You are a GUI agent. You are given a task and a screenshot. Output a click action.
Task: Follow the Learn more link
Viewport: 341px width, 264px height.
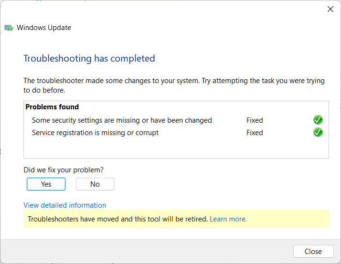(228, 219)
